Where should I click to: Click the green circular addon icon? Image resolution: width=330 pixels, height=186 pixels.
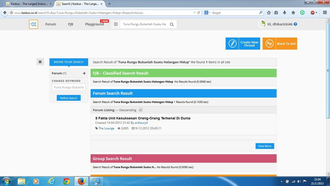pyautogui.click(x=302, y=13)
